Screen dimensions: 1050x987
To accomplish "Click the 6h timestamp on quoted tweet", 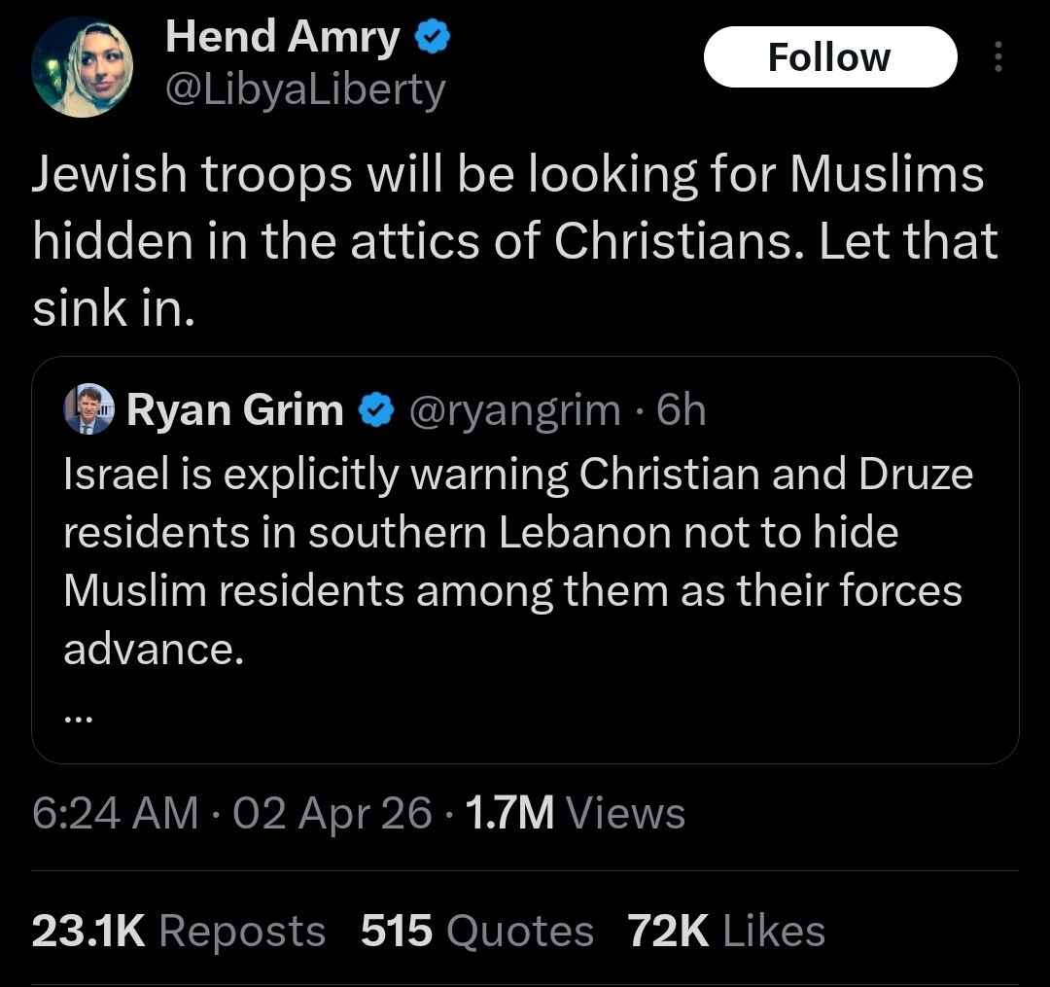I will [x=681, y=411].
